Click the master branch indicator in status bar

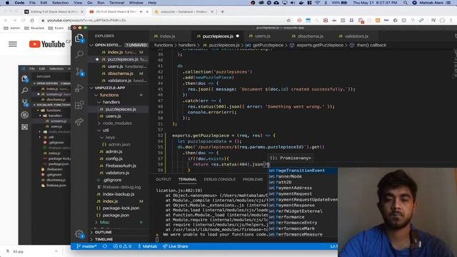(x=86, y=246)
